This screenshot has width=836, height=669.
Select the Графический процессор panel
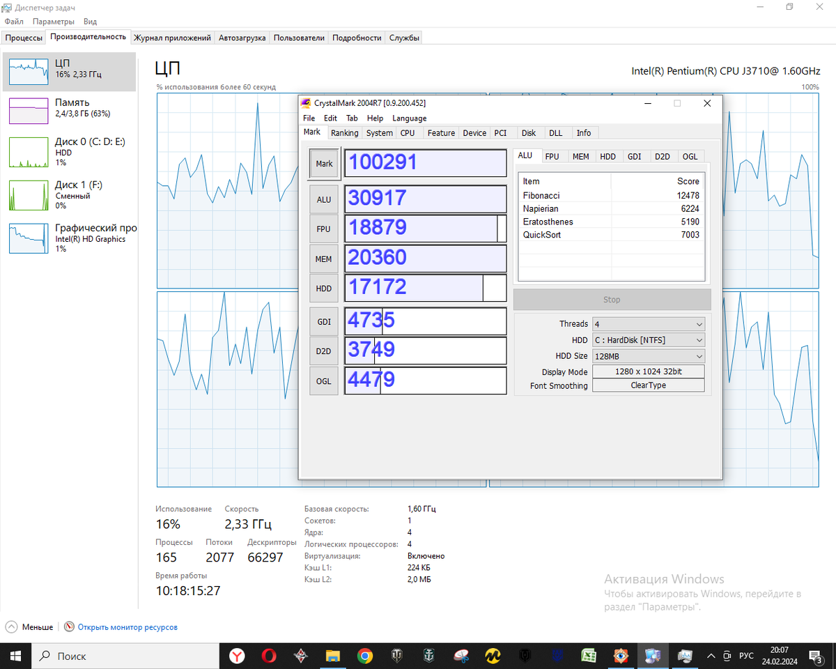click(x=69, y=238)
